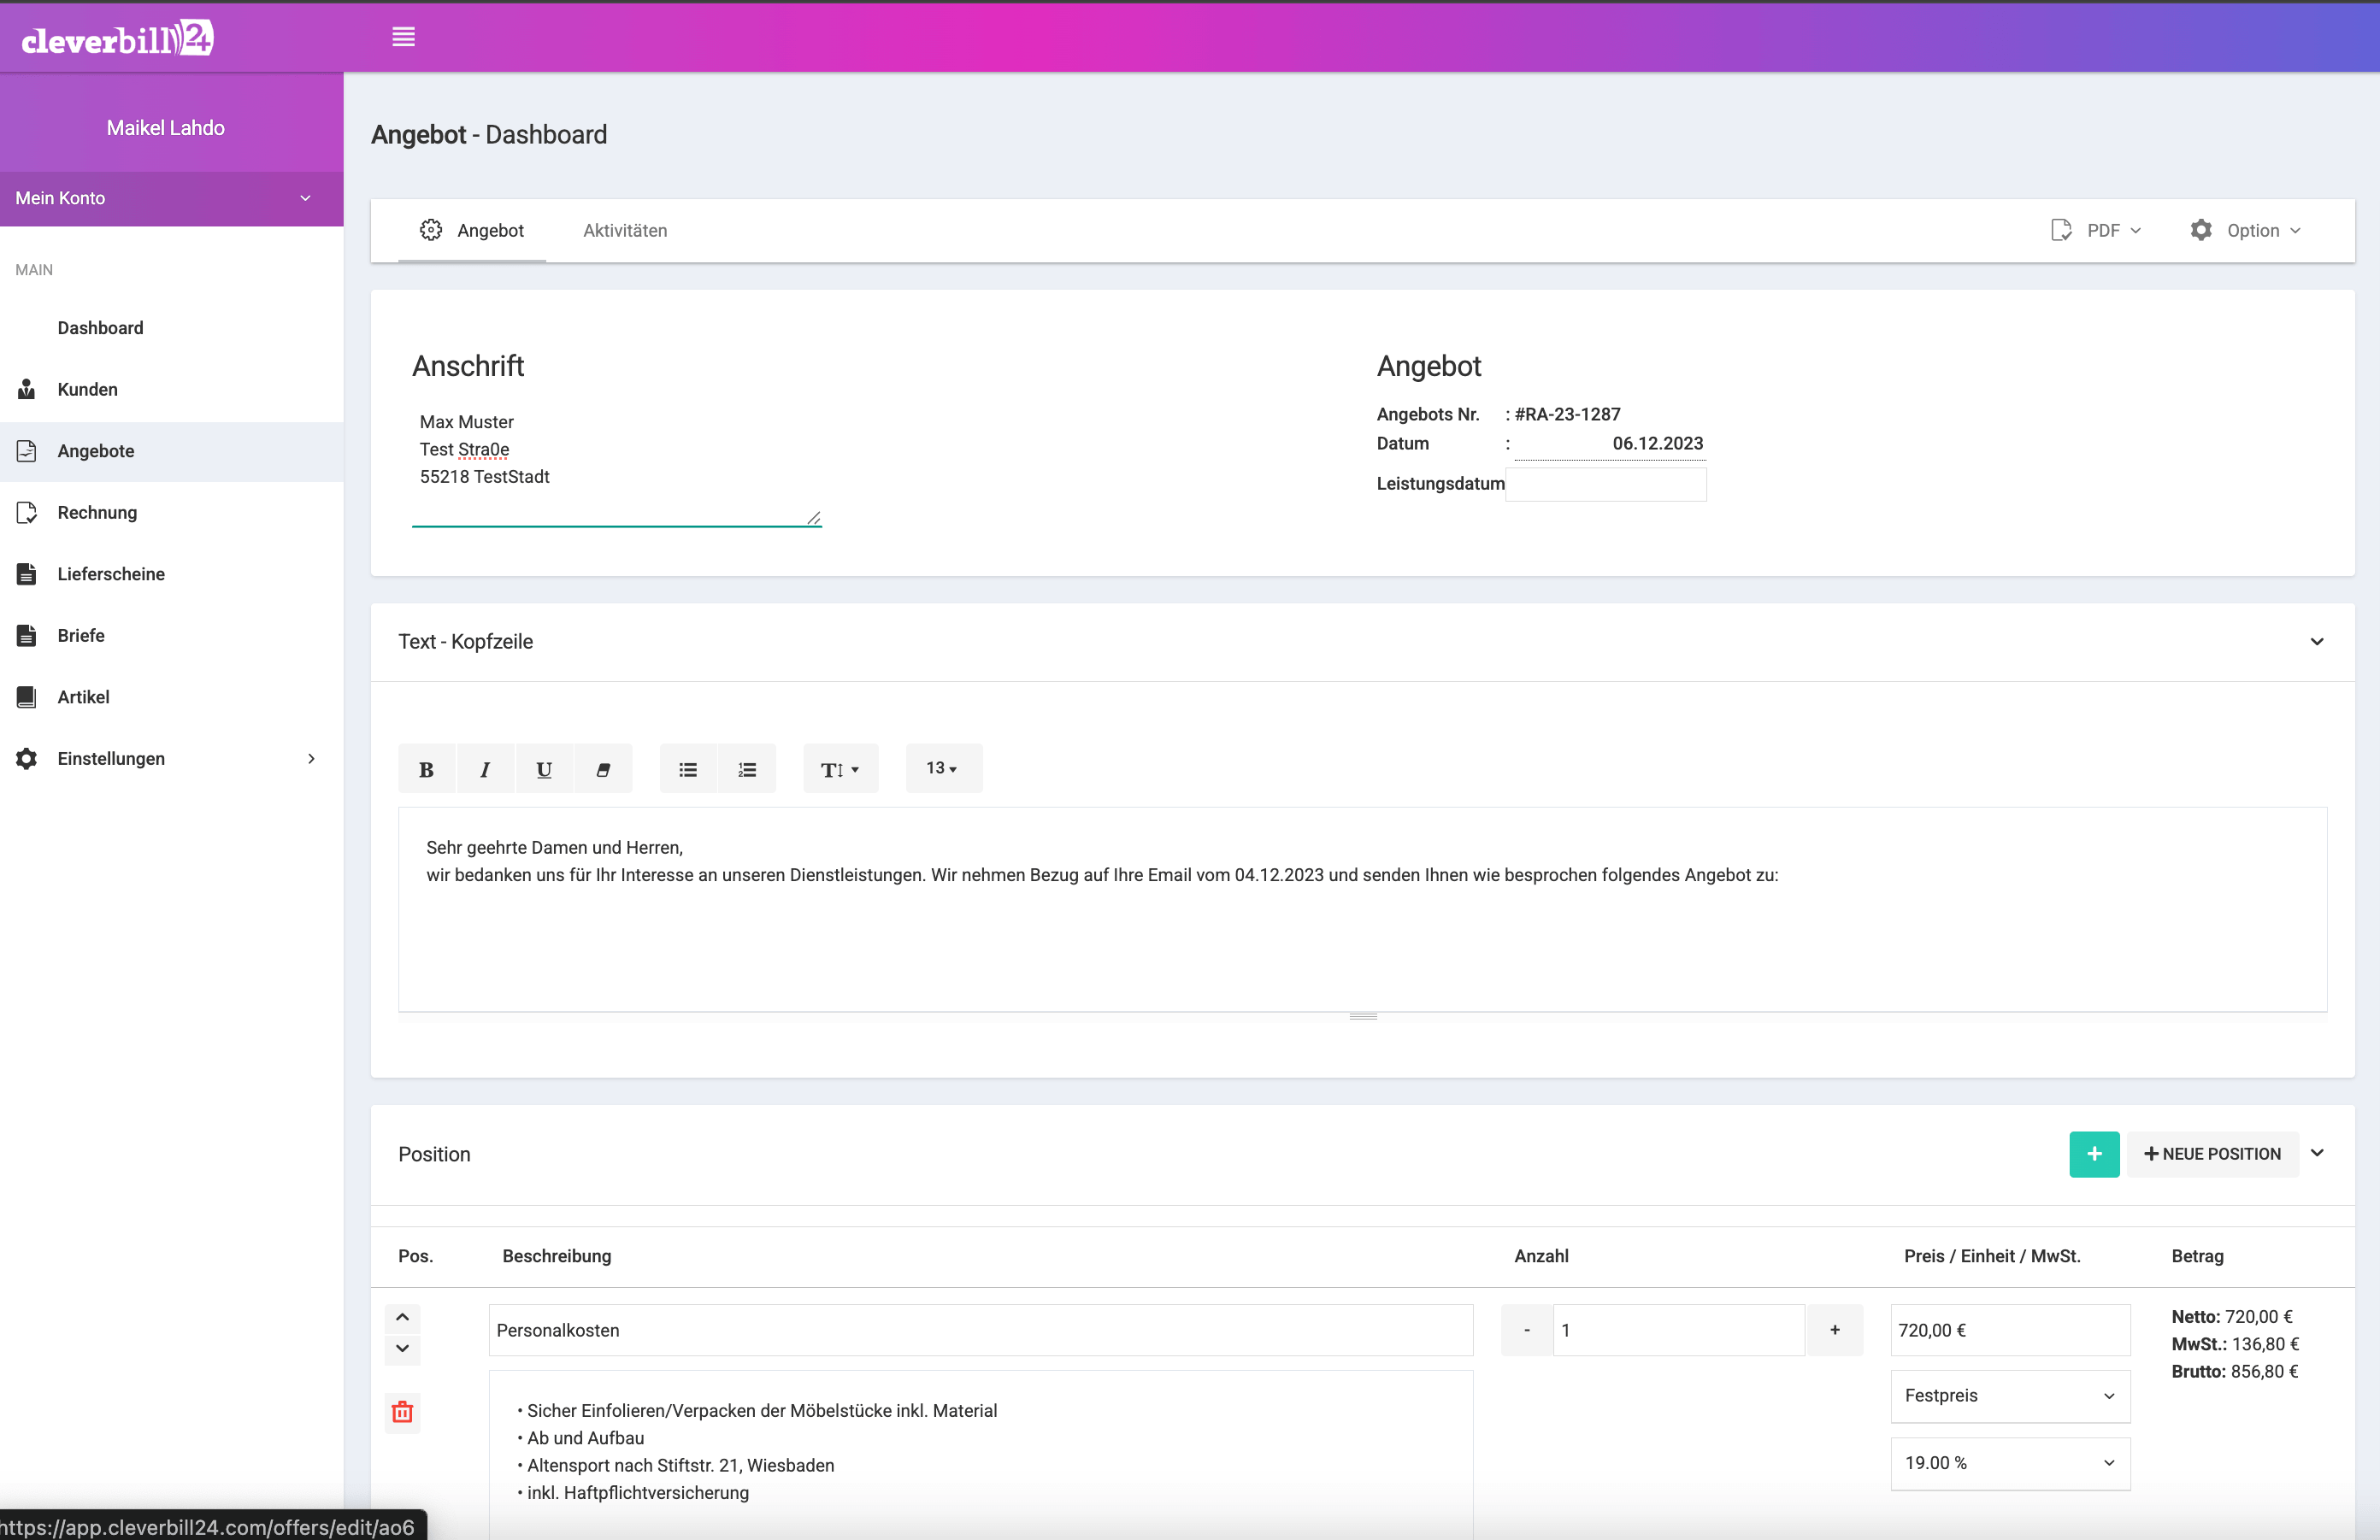Move Personalkosten position up
Screen dimensions: 2380x1540
click(x=403, y=1317)
